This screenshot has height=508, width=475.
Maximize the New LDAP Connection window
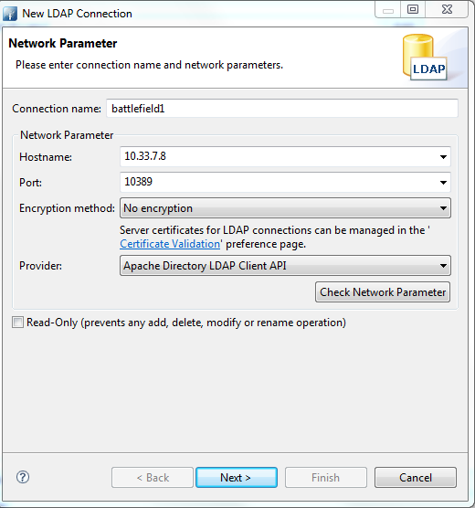[x=413, y=9]
